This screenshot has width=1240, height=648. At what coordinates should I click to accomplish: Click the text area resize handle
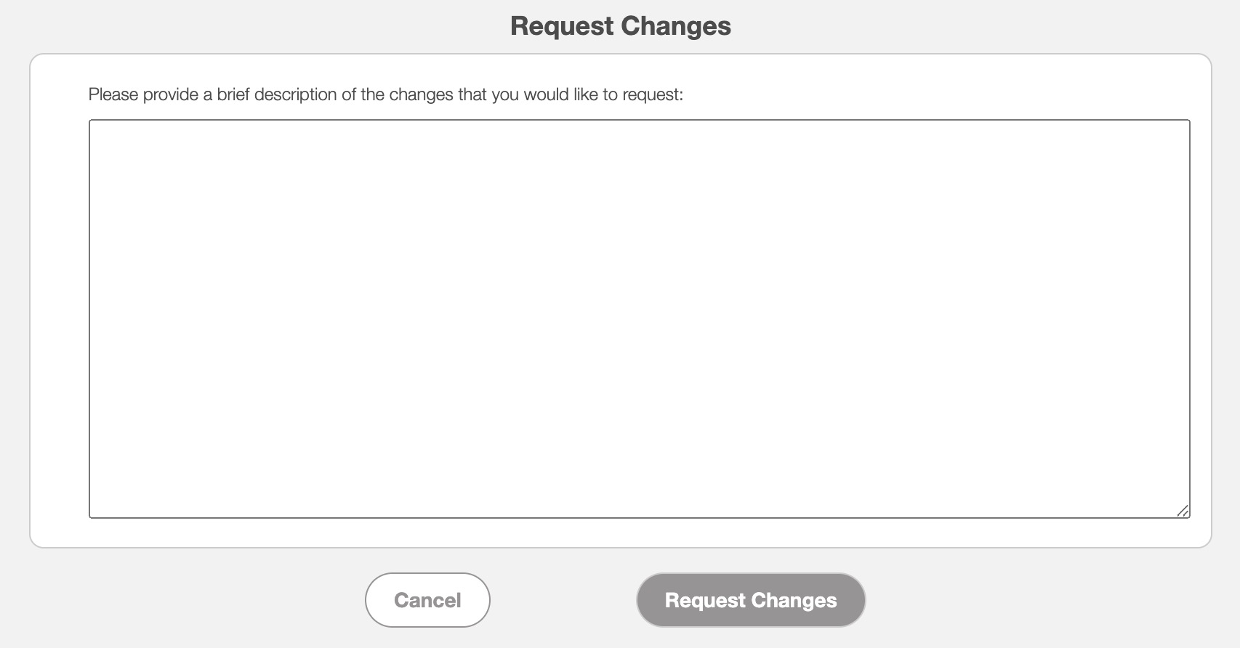[1183, 511]
